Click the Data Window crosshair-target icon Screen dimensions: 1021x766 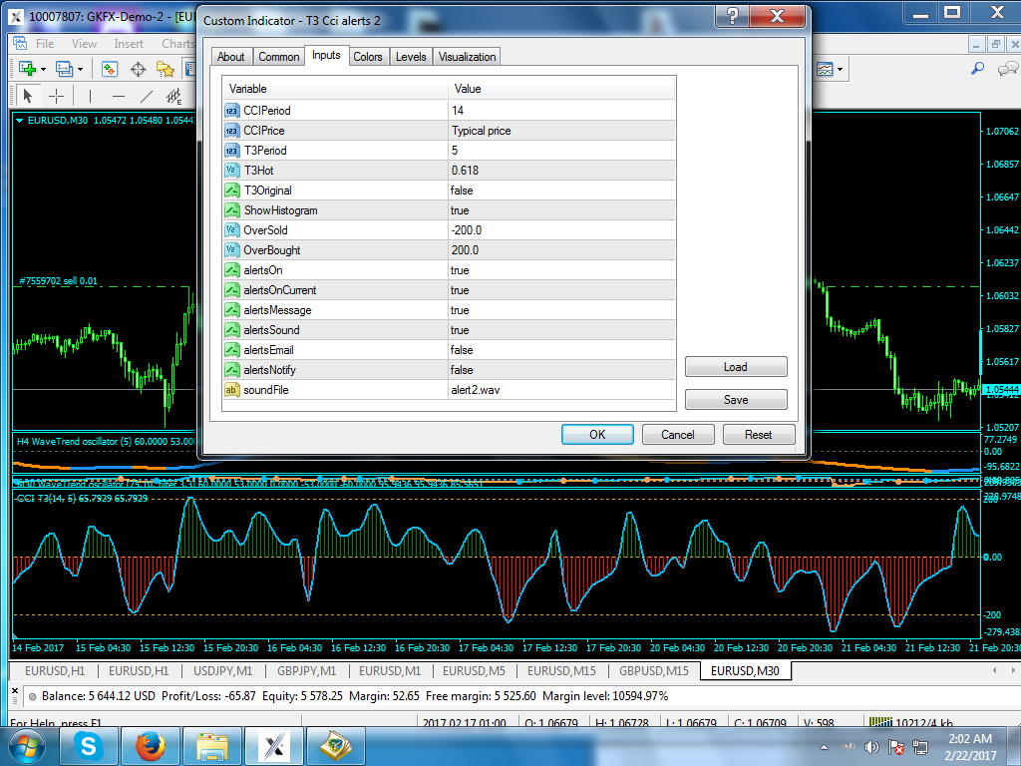tap(138, 69)
